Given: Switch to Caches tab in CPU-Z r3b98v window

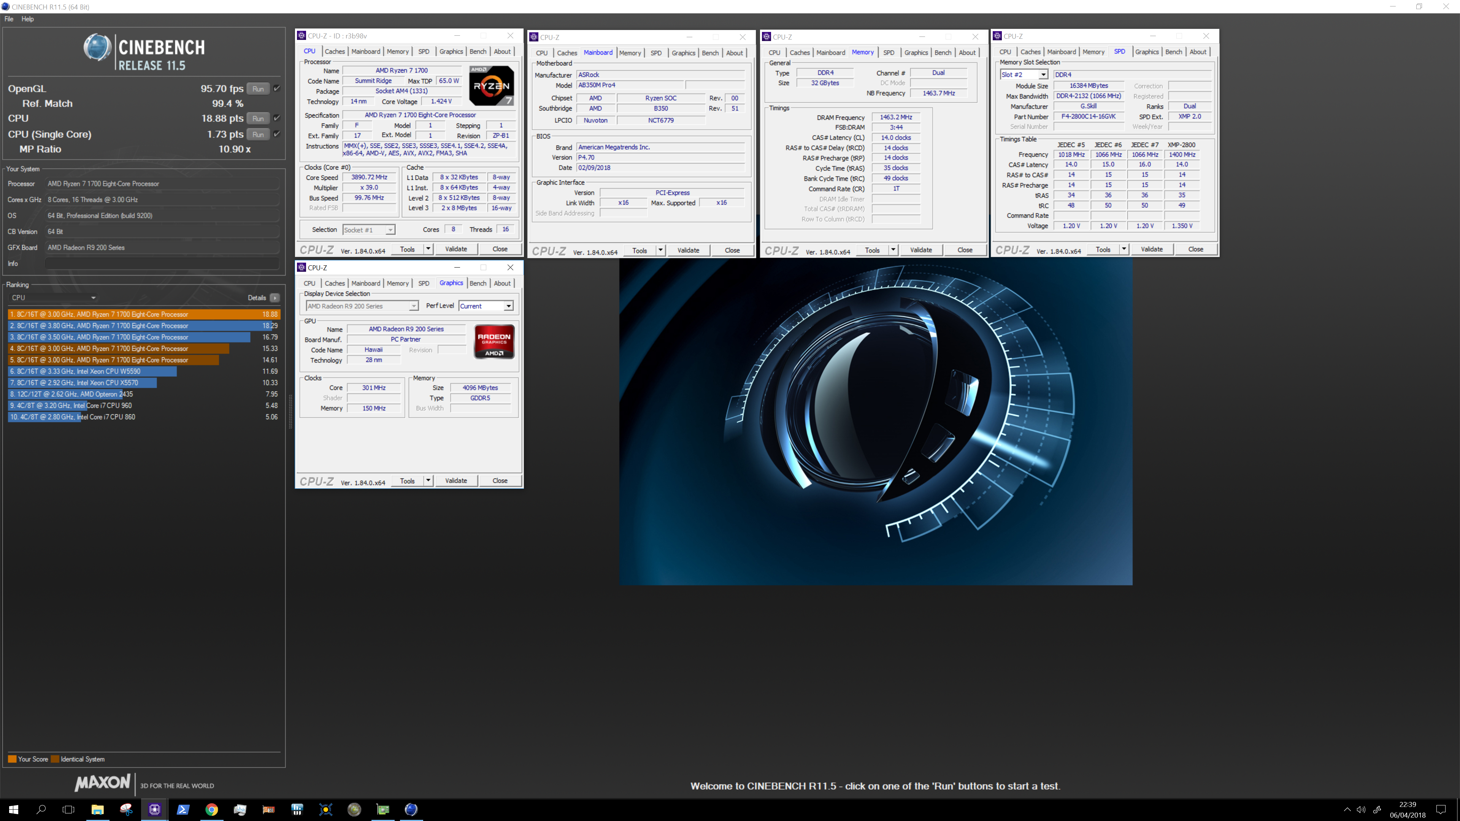Looking at the screenshot, I should pos(335,51).
